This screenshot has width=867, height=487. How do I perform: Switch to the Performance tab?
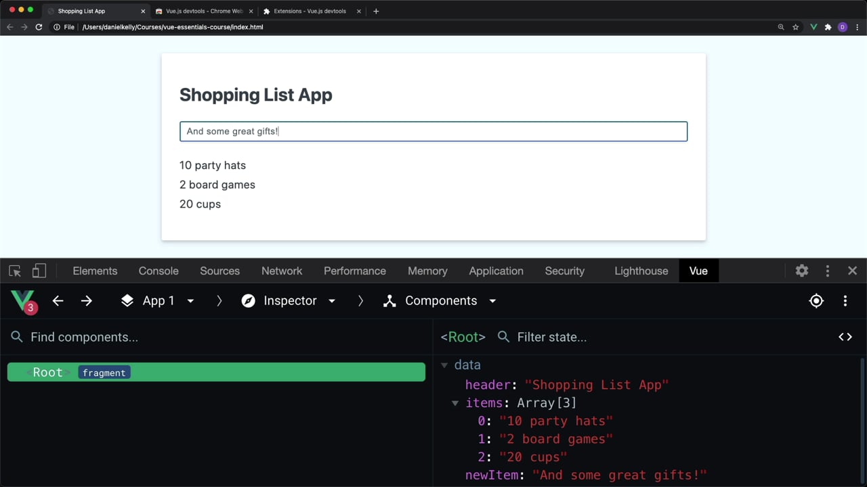coord(355,271)
